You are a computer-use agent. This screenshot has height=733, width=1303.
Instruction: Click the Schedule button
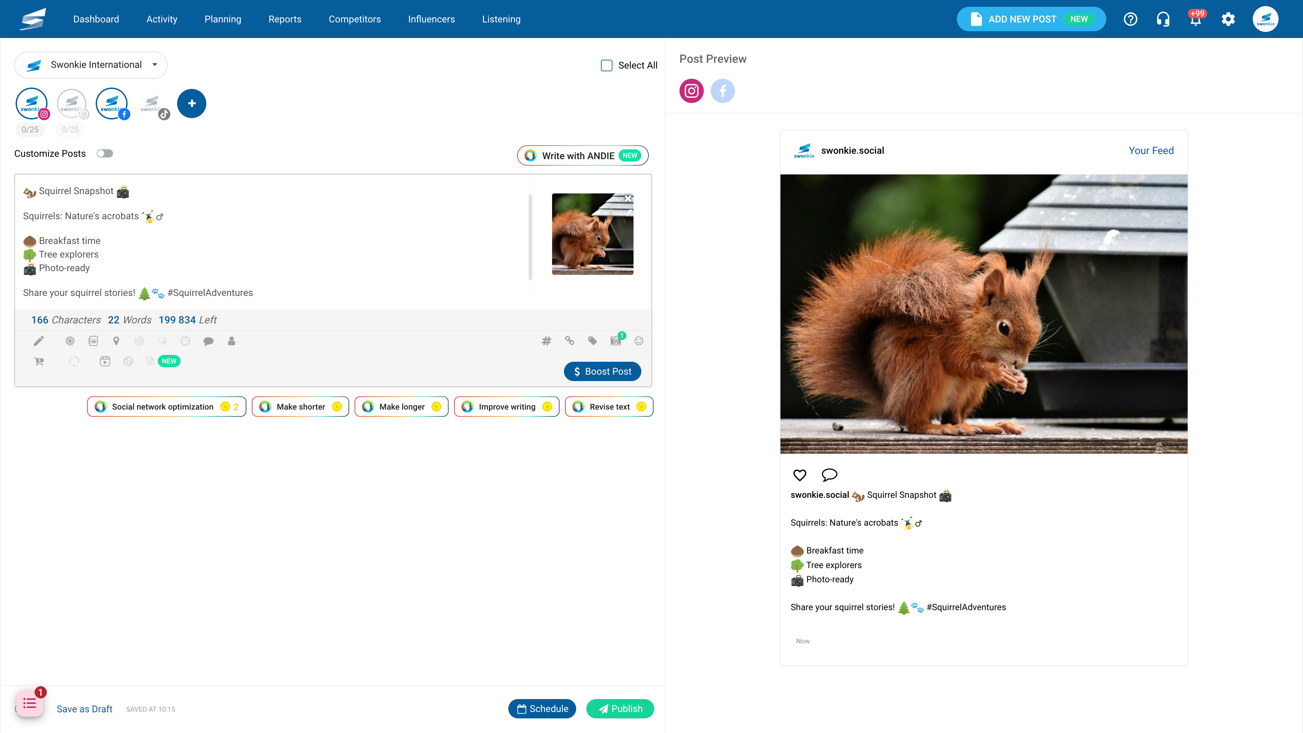542,709
